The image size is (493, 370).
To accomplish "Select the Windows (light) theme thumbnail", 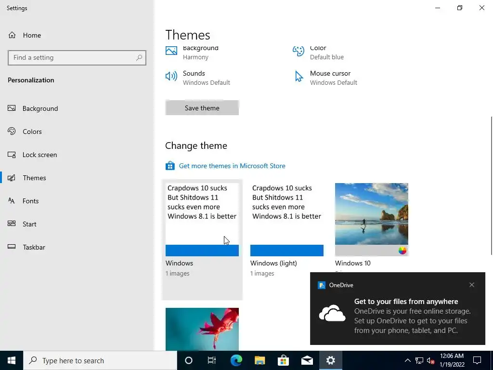I will [x=287, y=220].
